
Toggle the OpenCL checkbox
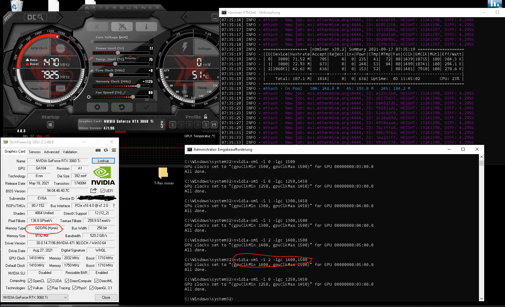coord(30,281)
